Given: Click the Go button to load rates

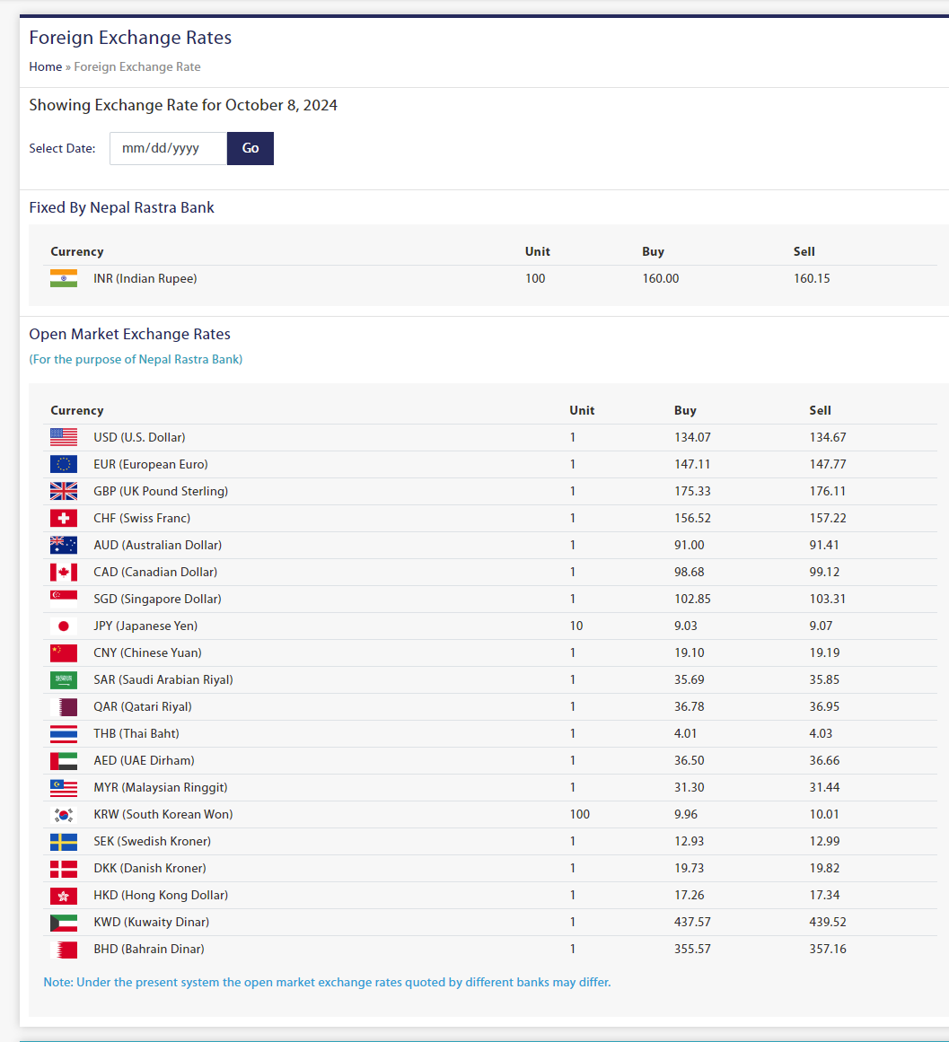Looking at the screenshot, I should [250, 148].
